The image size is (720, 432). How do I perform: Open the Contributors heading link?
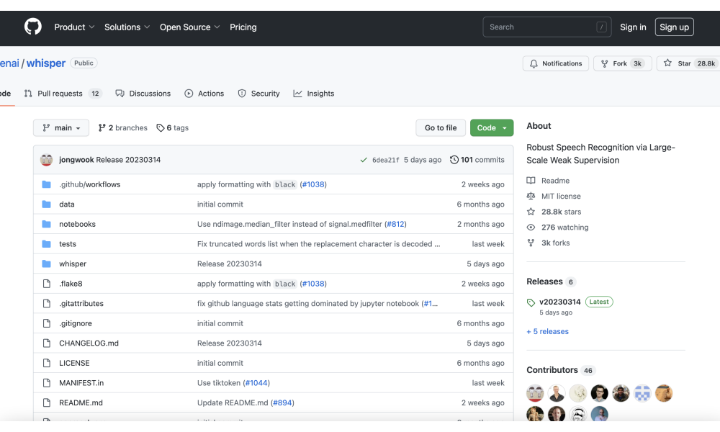[559, 370]
